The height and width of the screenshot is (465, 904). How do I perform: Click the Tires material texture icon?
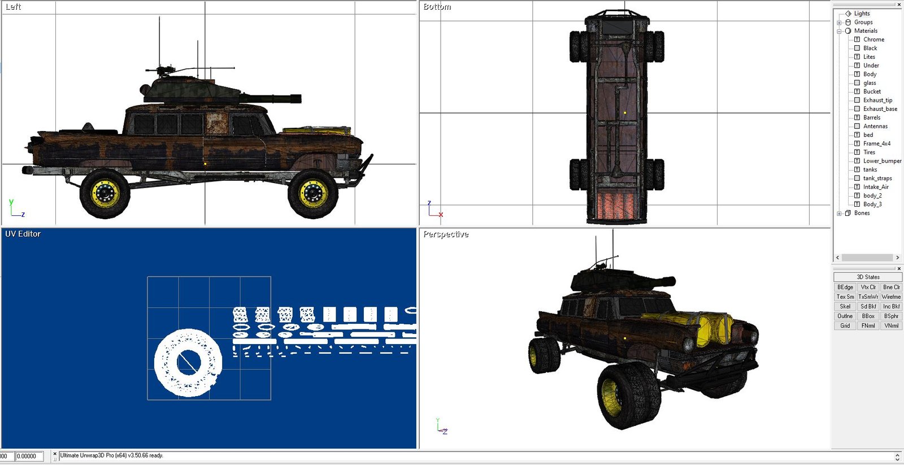pyautogui.click(x=857, y=152)
